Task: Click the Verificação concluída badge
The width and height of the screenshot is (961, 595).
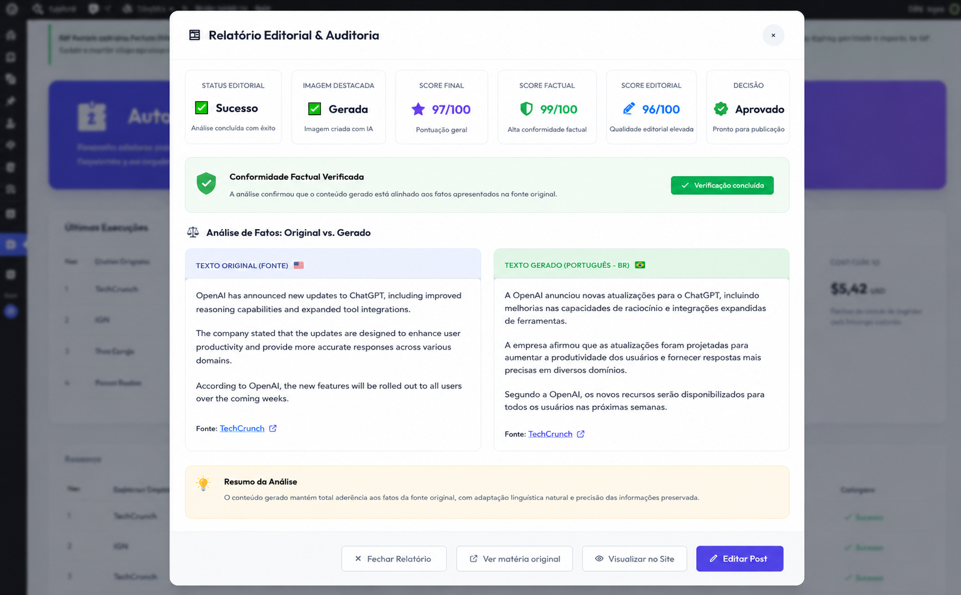Action: pos(722,186)
